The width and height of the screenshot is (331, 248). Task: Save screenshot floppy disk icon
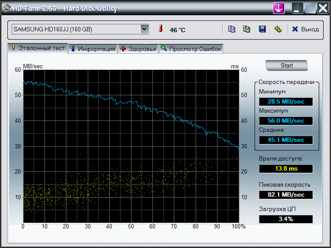(262, 29)
